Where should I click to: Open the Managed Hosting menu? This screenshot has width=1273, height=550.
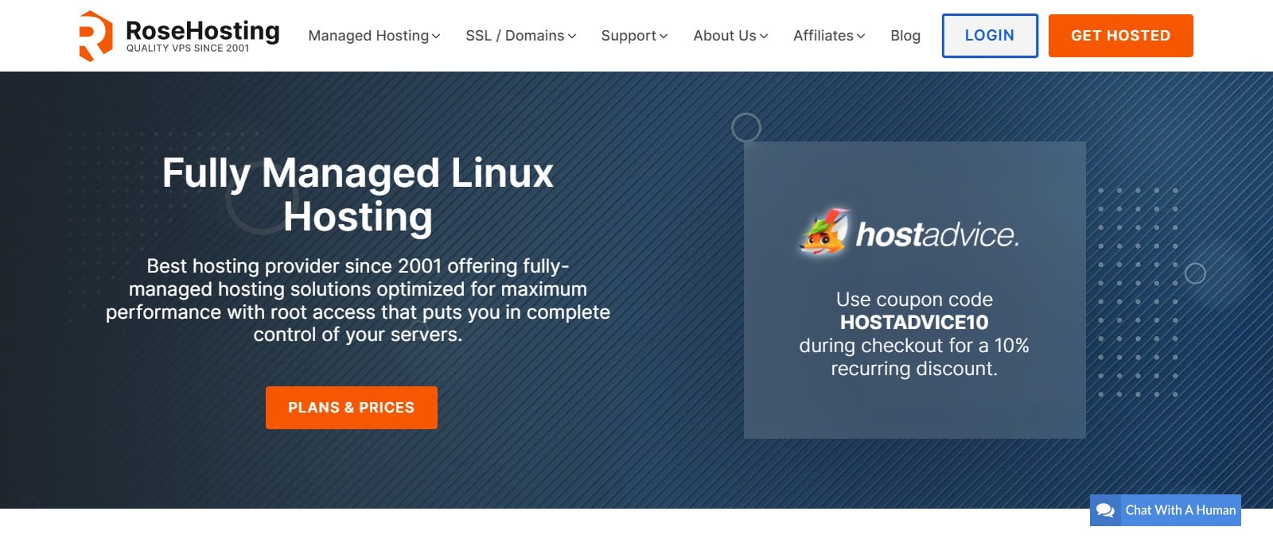point(374,36)
